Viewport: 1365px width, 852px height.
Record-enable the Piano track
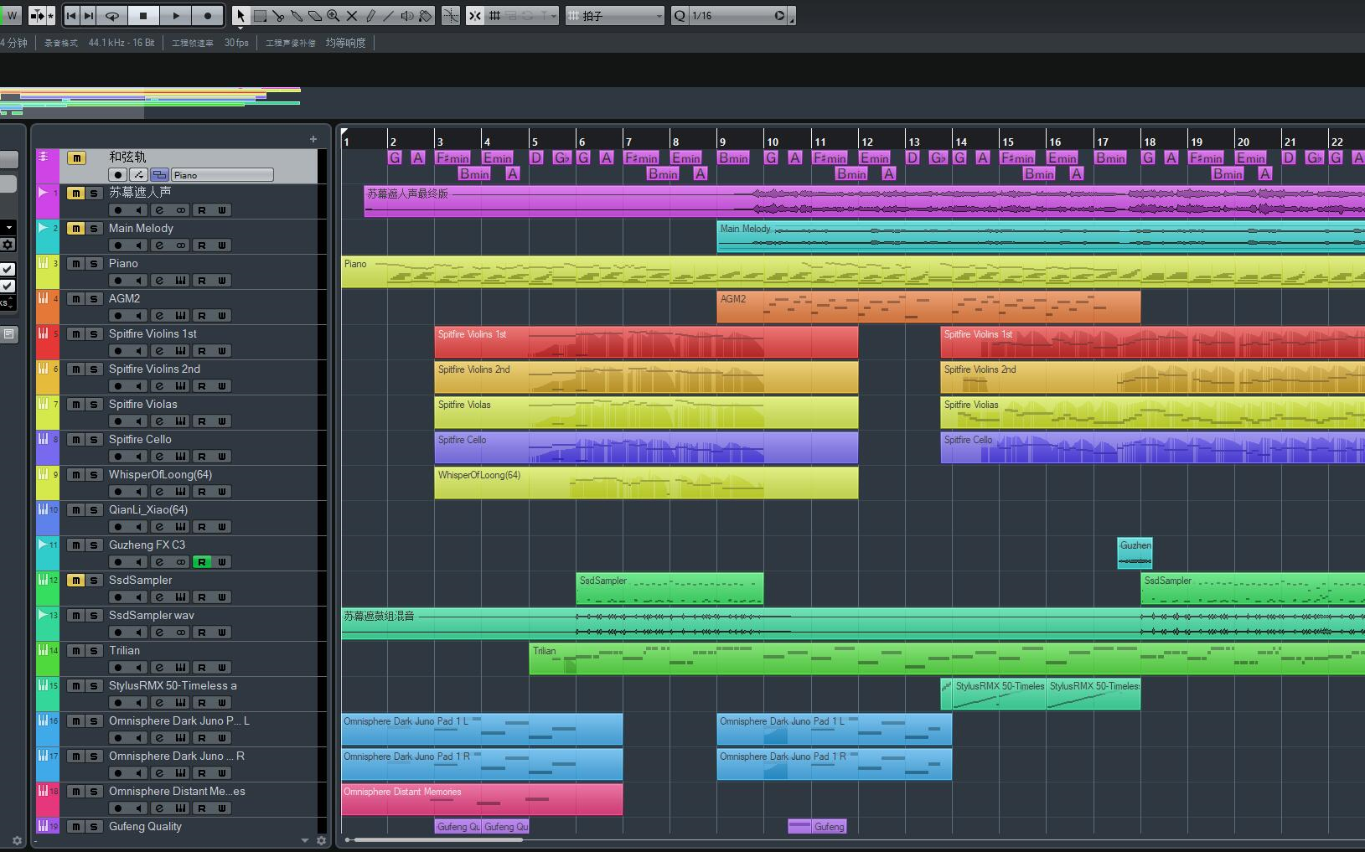pyautogui.click(x=118, y=281)
